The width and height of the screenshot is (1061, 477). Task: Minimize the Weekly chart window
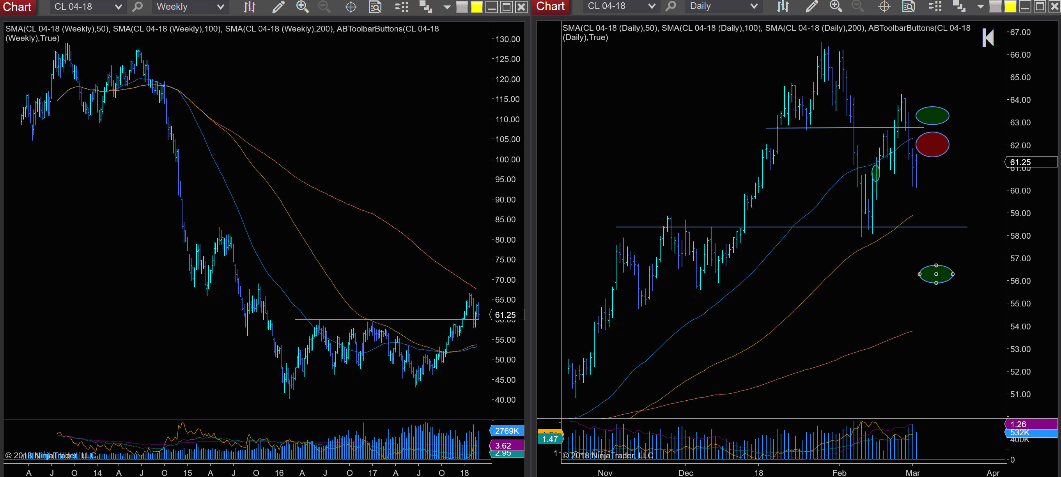tap(491, 7)
